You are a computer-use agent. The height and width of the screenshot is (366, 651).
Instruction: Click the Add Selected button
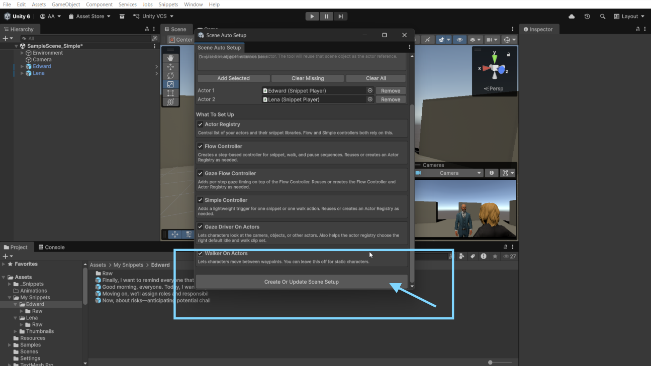point(233,78)
